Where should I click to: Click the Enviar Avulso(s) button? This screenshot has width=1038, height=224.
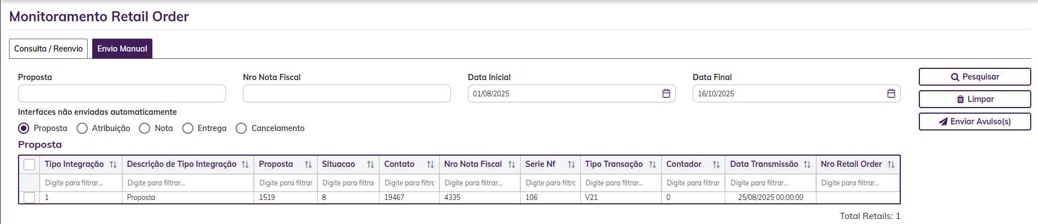(x=974, y=122)
